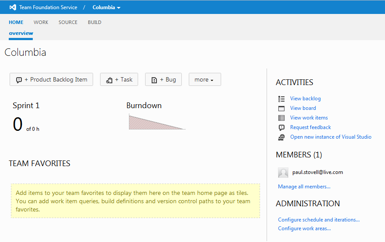This screenshot has width=385, height=242.
Task: Click the Sprint 1 heading
Action: pos(26,106)
